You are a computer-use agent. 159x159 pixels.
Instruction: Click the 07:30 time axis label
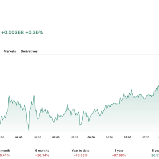(x=146, y=137)
